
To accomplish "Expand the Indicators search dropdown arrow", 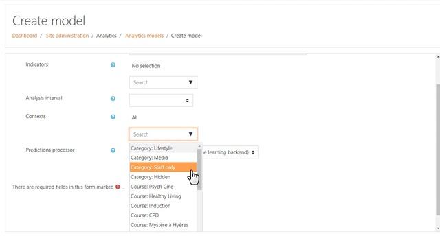I will click(190, 82).
